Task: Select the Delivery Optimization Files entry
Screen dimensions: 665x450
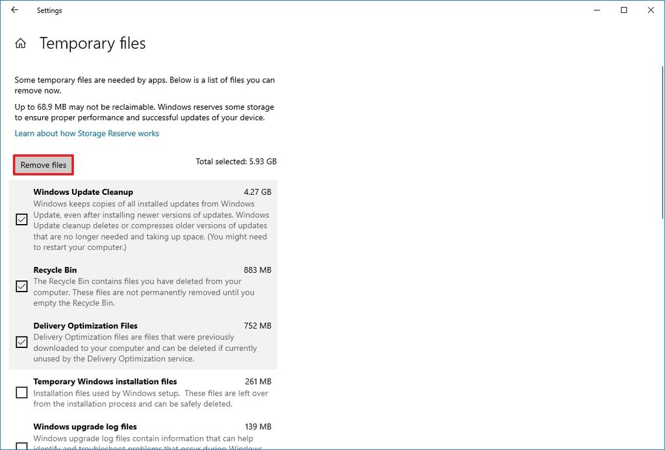Action: click(x=86, y=325)
